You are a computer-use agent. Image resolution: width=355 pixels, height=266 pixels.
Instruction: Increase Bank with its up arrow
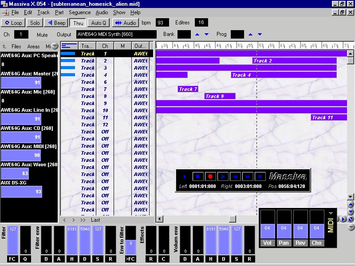tap(197, 35)
